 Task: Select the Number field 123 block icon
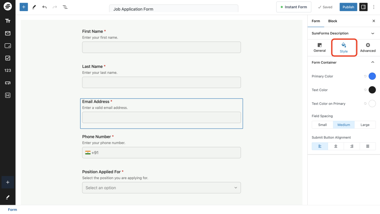coord(8,70)
